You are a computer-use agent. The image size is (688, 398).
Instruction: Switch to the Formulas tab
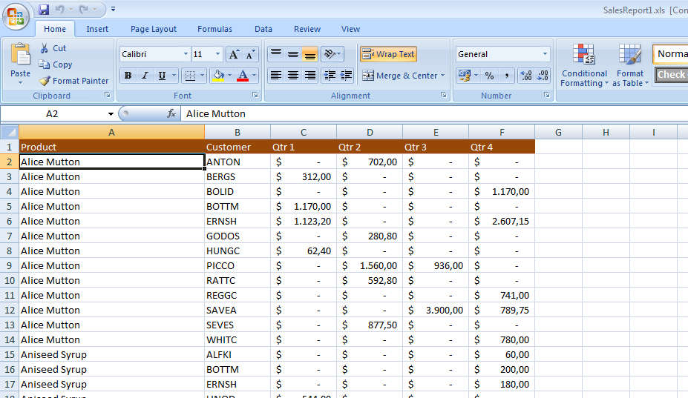(214, 29)
